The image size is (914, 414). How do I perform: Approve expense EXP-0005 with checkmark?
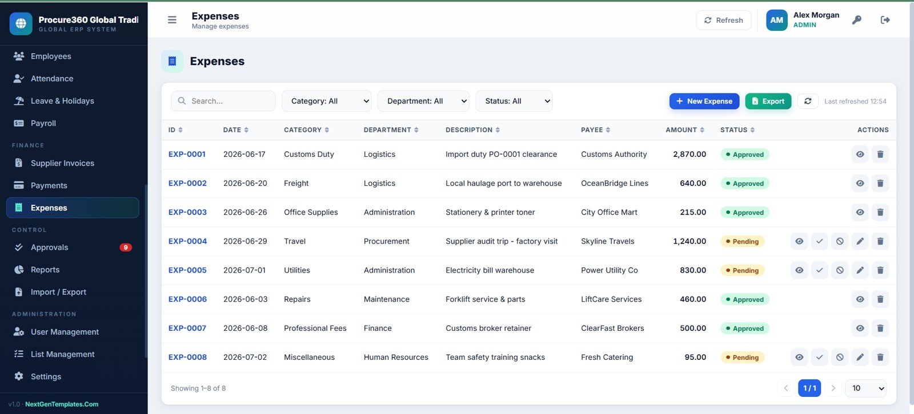[819, 270]
